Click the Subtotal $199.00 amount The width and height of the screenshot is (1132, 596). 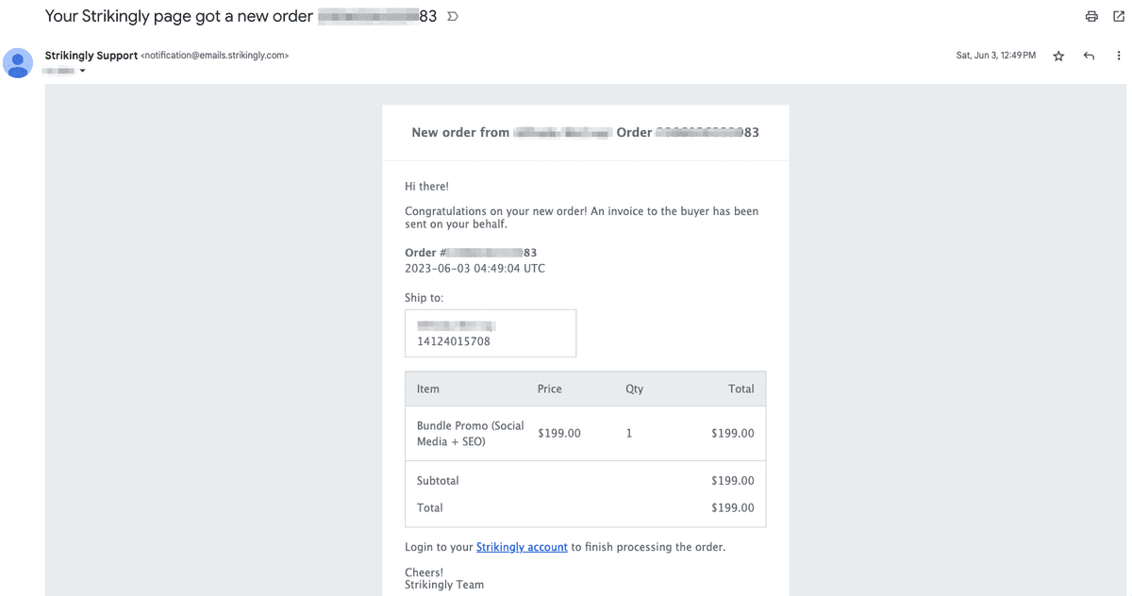[x=733, y=481]
